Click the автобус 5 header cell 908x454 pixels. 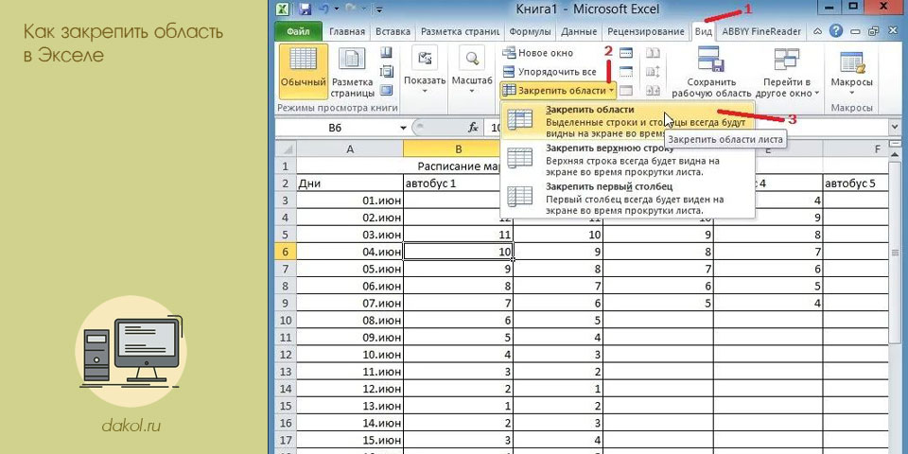tap(855, 183)
